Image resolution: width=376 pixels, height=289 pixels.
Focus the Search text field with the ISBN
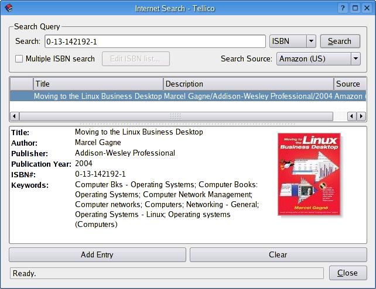[x=155, y=42]
